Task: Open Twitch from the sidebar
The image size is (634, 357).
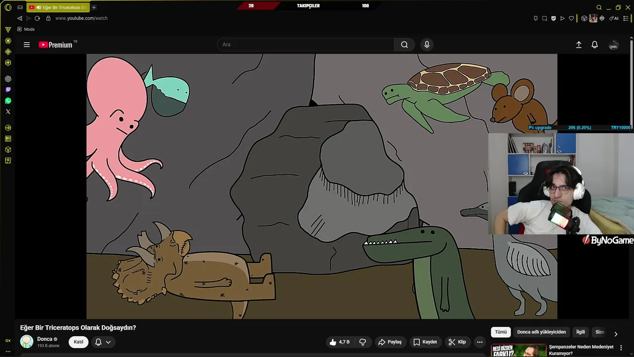Action: click(8, 90)
